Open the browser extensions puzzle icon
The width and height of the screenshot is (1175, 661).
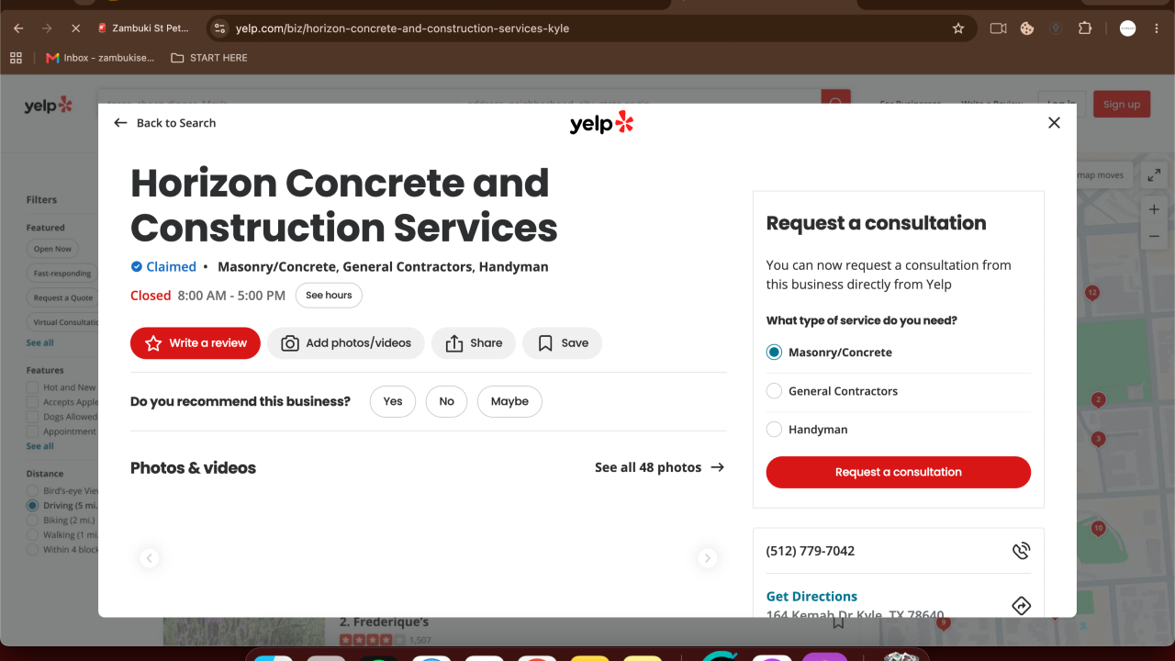(1085, 28)
